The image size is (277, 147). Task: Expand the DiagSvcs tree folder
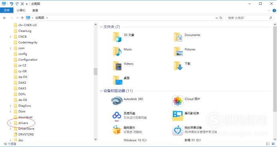click(10, 106)
